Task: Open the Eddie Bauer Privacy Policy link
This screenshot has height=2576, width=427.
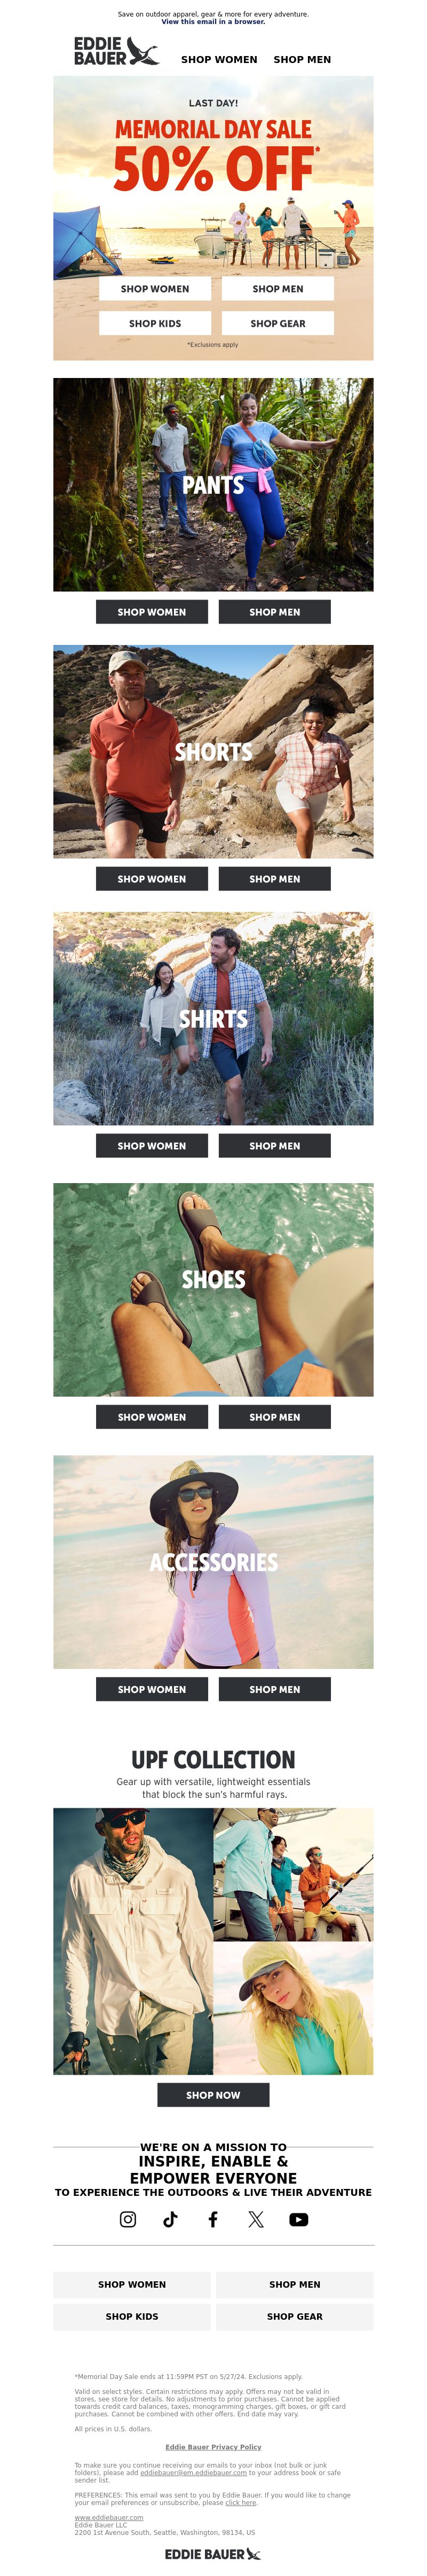Action: click(x=213, y=2447)
